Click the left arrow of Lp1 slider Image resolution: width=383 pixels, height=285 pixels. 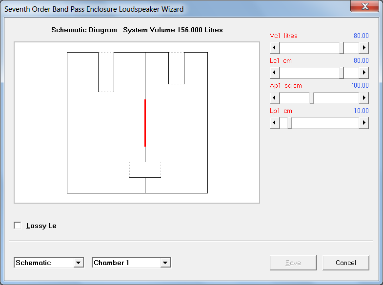click(275, 123)
